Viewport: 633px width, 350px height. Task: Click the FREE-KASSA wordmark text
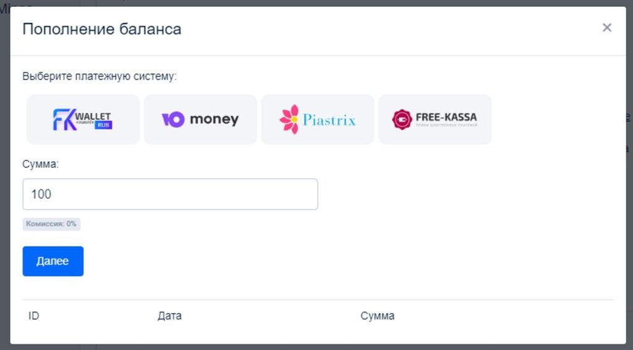(446, 117)
